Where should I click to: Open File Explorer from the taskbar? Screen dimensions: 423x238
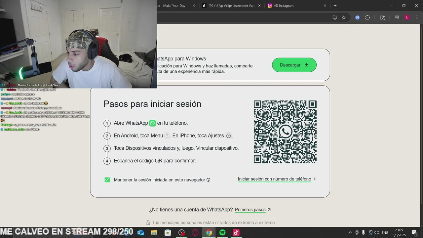154,233
